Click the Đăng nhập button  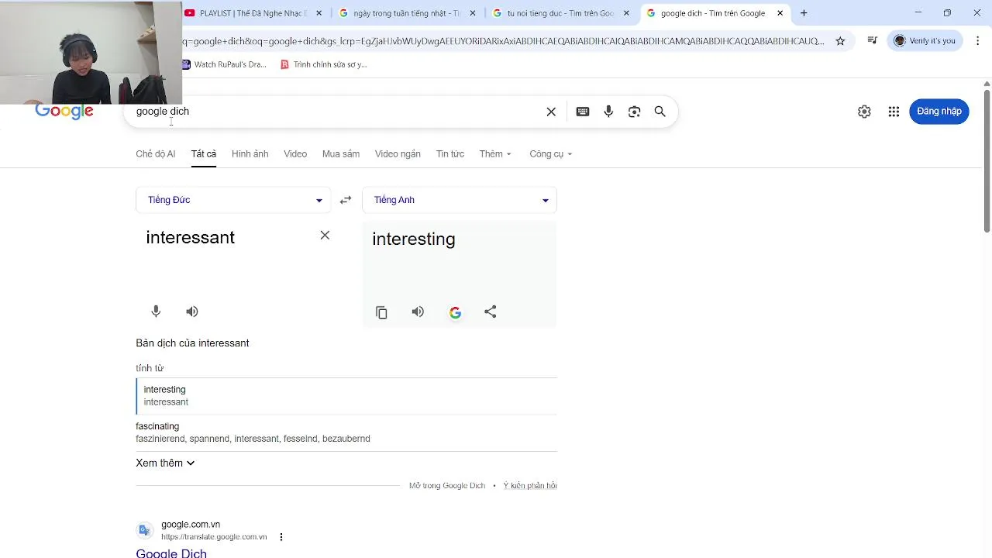point(939,112)
